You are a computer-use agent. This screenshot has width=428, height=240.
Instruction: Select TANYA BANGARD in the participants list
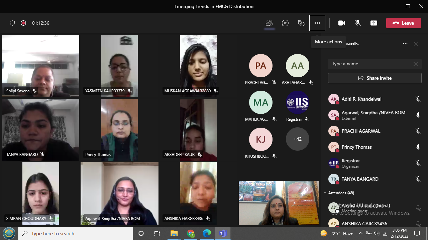[x=360, y=179]
